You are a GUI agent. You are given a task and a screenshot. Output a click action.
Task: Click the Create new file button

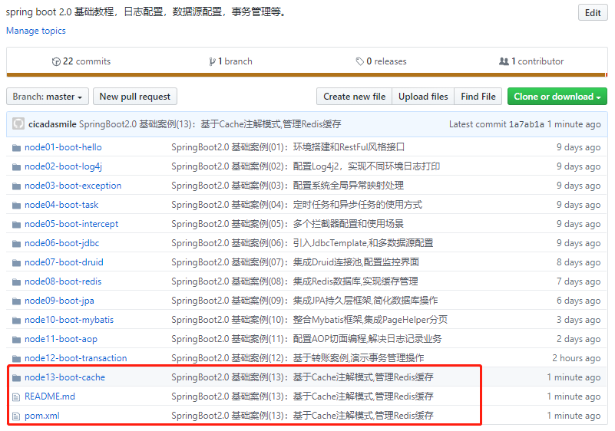coord(354,97)
